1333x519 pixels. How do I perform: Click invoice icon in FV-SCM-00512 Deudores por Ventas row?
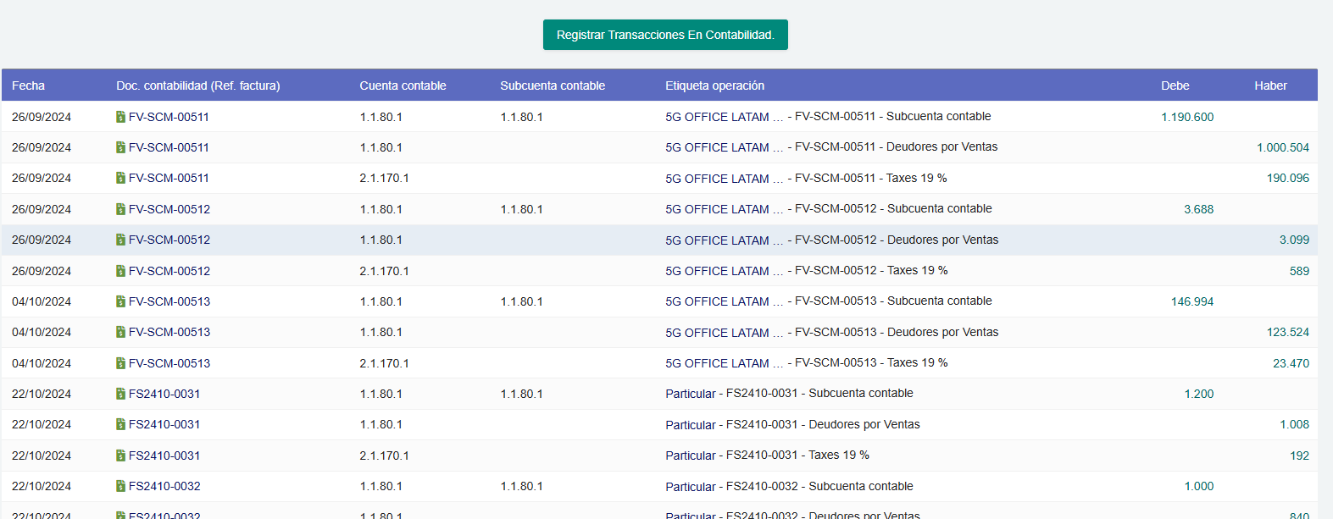pyautogui.click(x=120, y=240)
